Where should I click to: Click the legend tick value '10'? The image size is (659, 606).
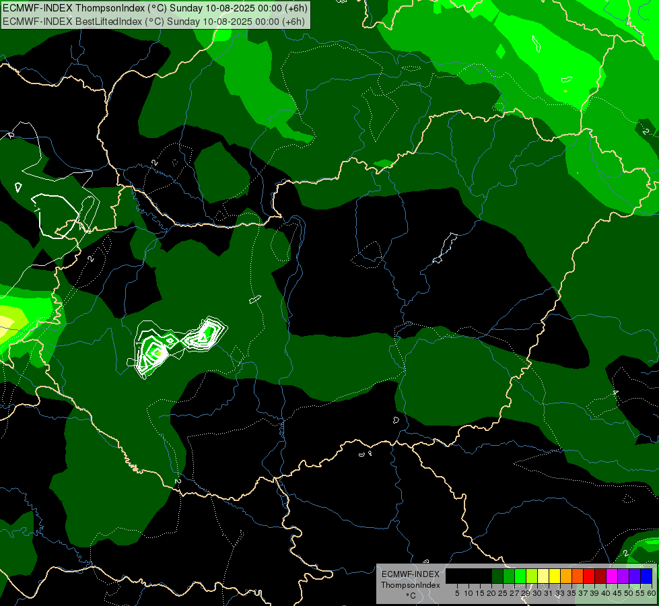point(469,593)
